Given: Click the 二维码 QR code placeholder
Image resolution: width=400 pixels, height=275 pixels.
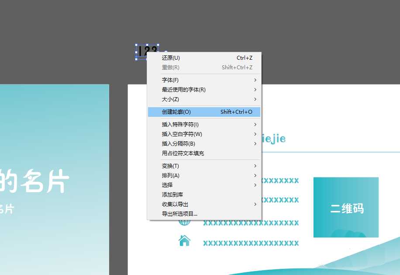Looking at the screenshot, I should (346, 207).
